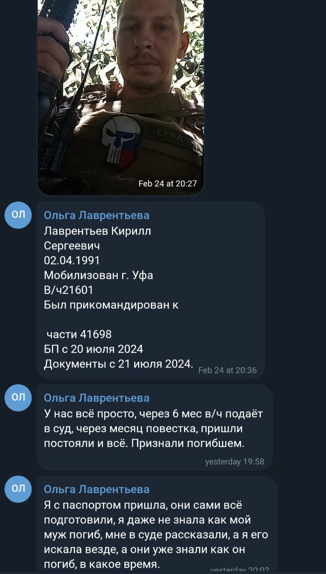Open the soldier photo in the chat

point(120,96)
